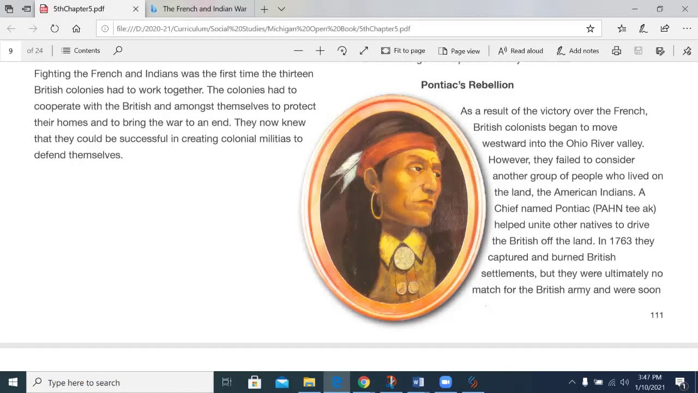This screenshot has width=698, height=393.
Task: Click the Save disk icon
Action: tap(639, 50)
